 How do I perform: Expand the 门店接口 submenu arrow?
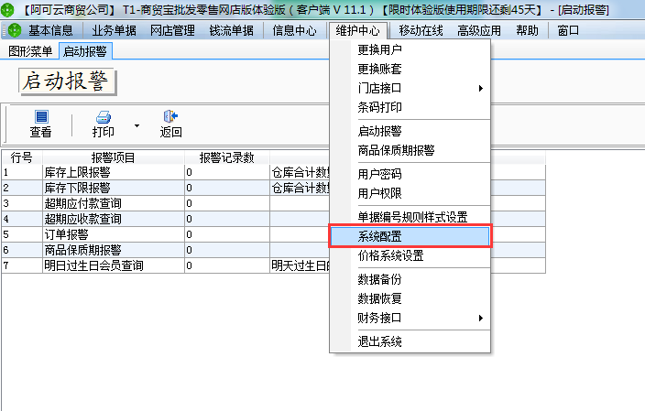coord(480,89)
